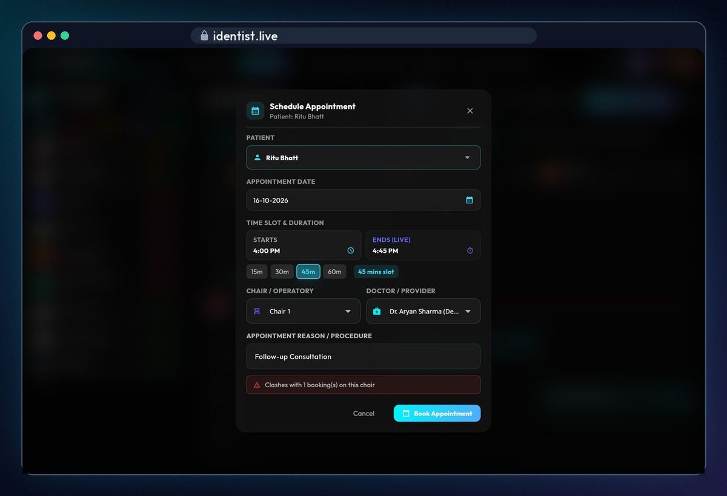Click the Book Appointment button
The image size is (727, 496).
click(437, 413)
